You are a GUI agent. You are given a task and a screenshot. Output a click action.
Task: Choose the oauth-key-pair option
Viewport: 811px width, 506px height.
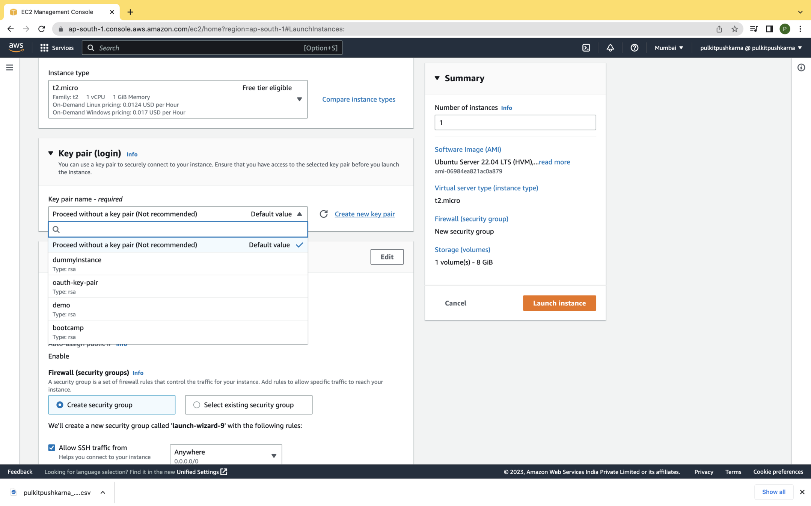178,286
